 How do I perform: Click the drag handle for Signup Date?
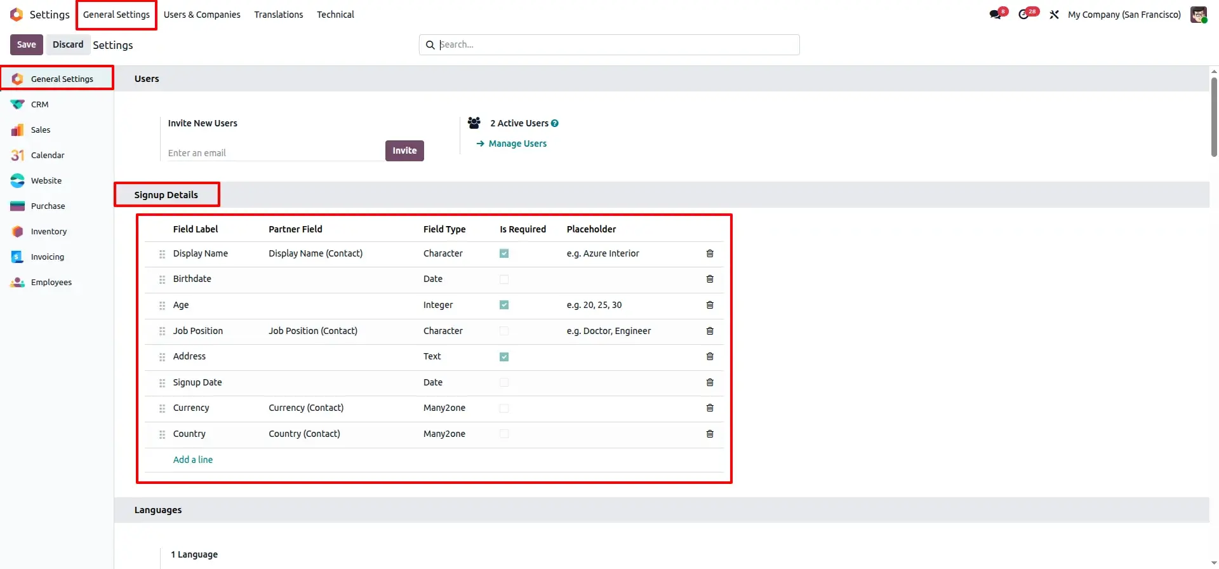(162, 383)
